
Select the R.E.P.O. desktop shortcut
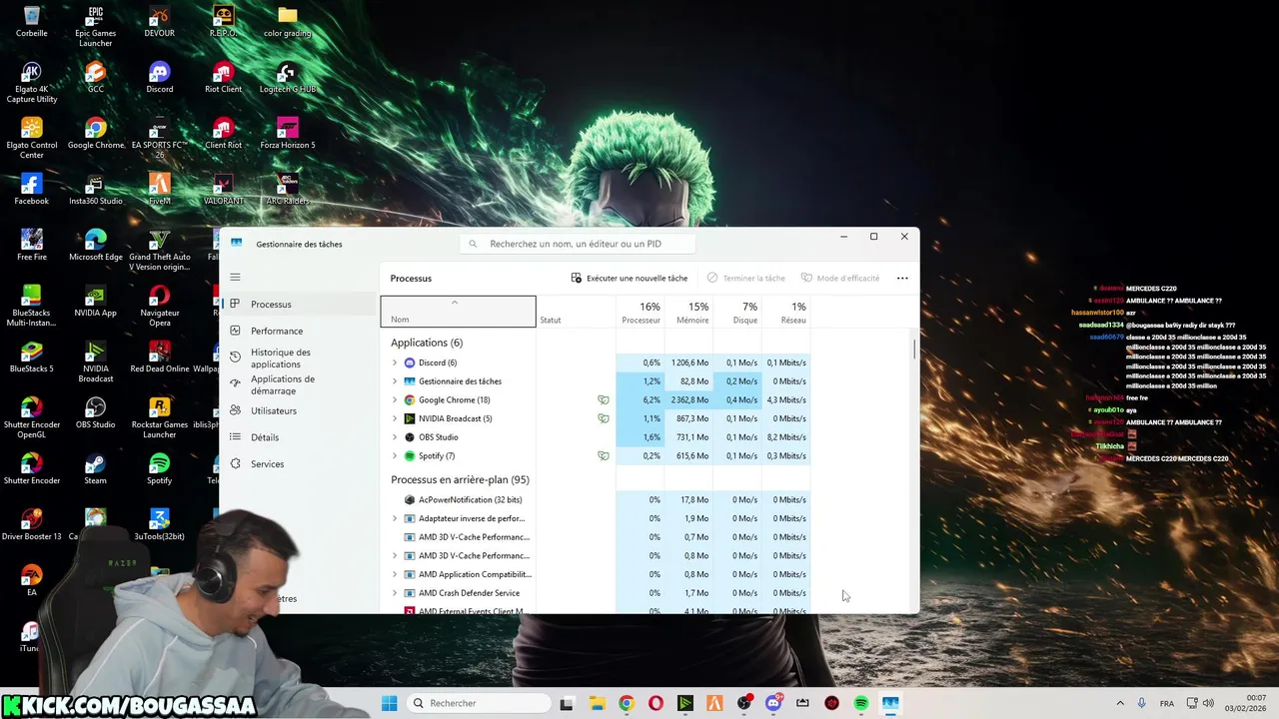[223, 22]
